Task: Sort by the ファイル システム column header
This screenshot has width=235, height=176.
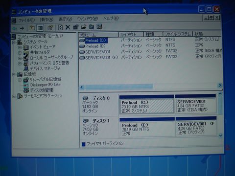Action: coord(178,34)
